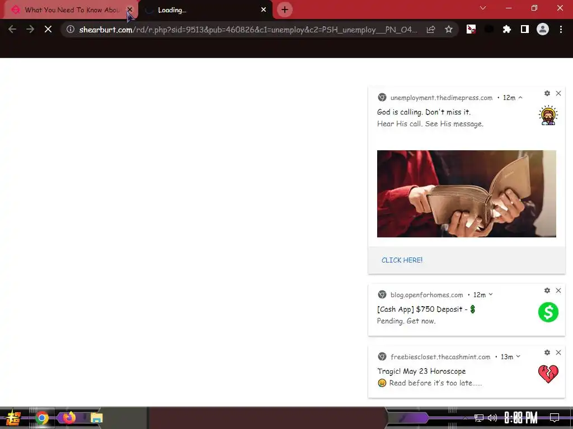573x429 pixels.
Task: Click the address bar URL field
Action: click(248, 30)
